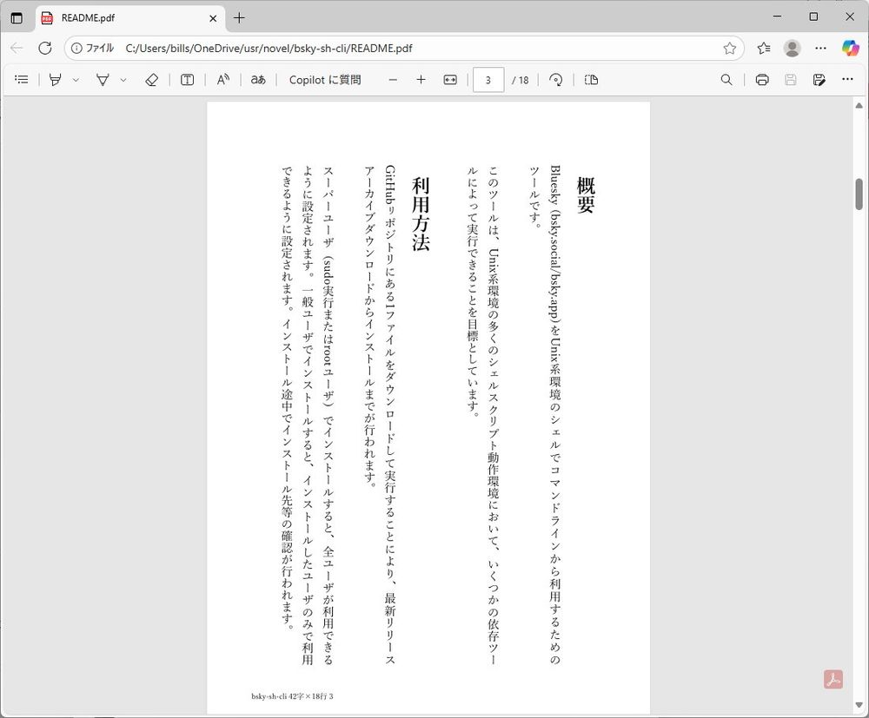Open the tab actions menu icon
The image size is (869, 718).
point(17,18)
